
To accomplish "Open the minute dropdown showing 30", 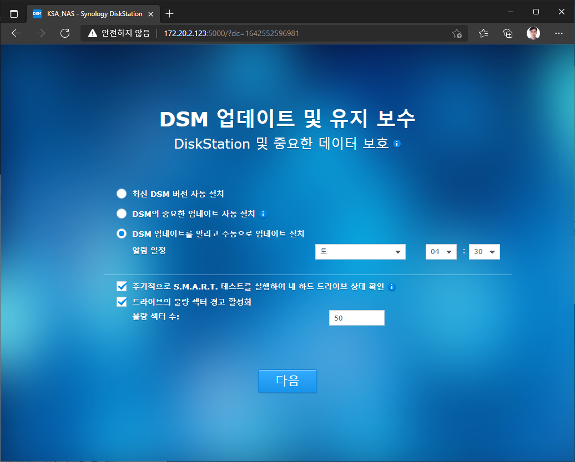I will (484, 252).
